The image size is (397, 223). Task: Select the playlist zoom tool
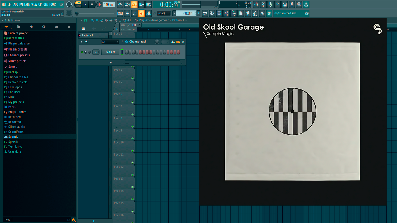(124, 20)
